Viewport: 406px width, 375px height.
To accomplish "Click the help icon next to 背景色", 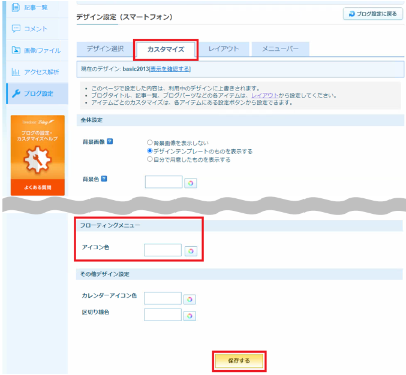I will [x=104, y=179].
